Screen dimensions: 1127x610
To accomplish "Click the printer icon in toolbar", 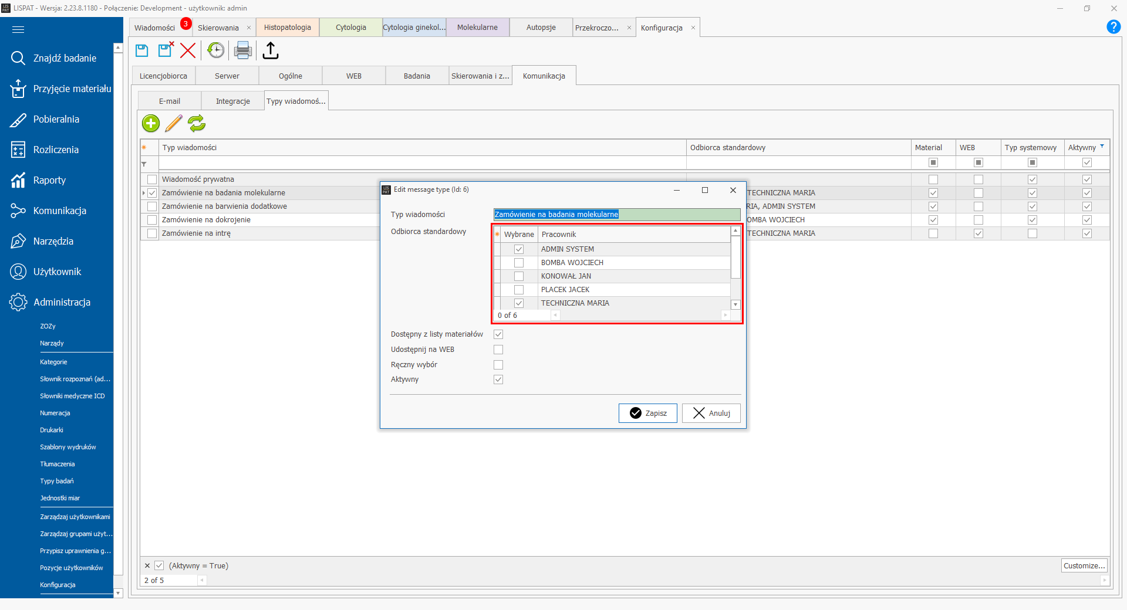I will point(242,51).
